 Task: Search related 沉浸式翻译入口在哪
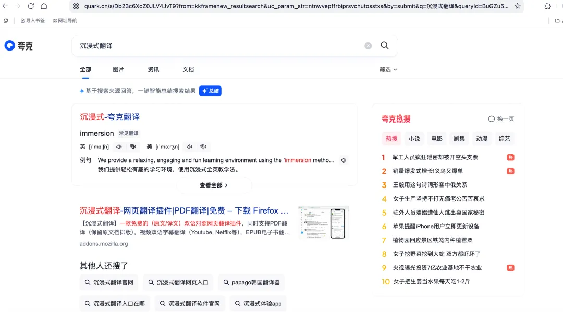(x=115, y=304)
